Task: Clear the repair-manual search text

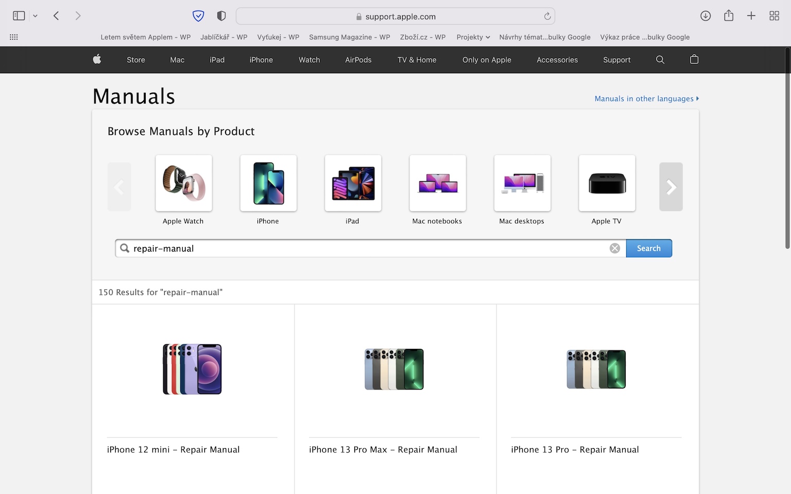Action: [615, 249]
